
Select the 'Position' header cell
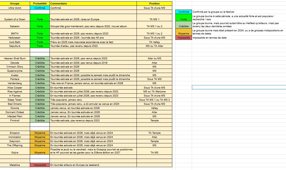[154, 3]
